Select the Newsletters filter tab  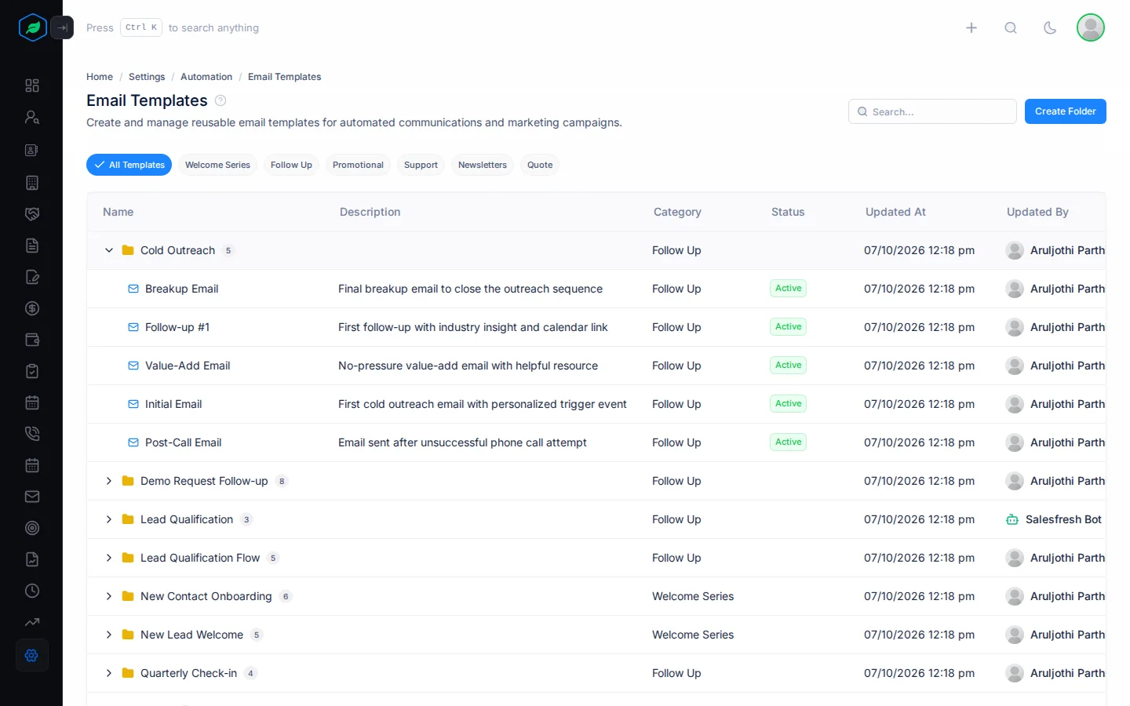coord(483,165)
